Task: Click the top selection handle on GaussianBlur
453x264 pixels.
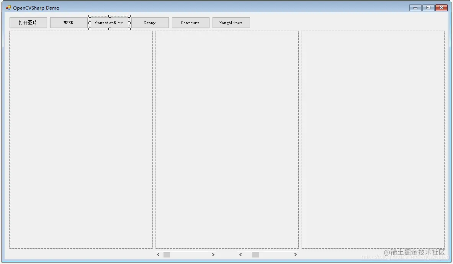Action: pos(109,16)
